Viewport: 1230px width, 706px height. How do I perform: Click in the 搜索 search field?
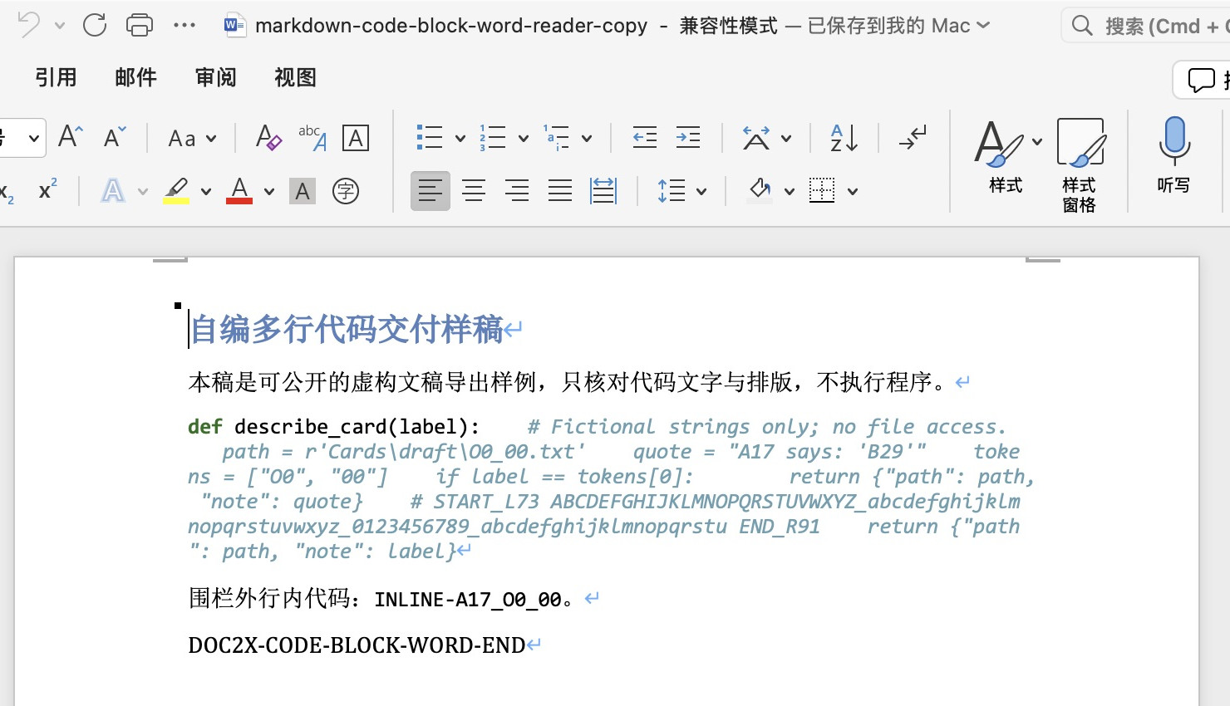1147,26
